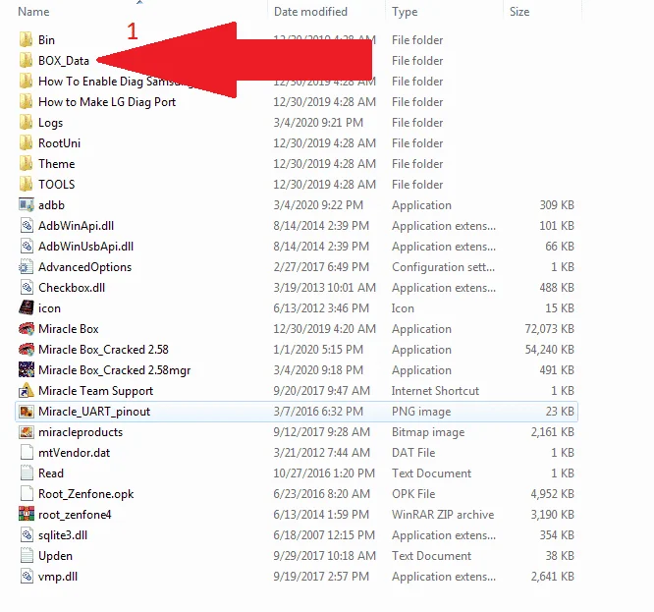Screen dimensions: 654x612
Task: Click the Miracle Box application icon
Action: 27,329
